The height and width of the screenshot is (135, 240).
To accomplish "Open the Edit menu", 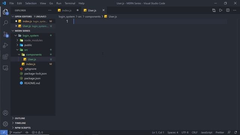I will coord(19,3).
